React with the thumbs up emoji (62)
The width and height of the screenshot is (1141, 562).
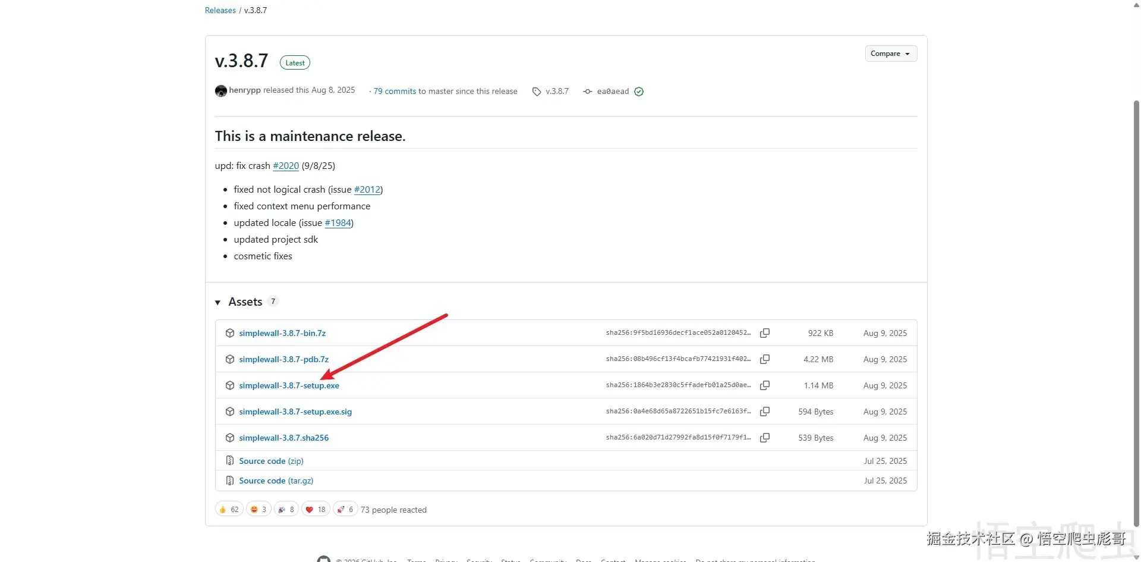(x=229, y=510)
